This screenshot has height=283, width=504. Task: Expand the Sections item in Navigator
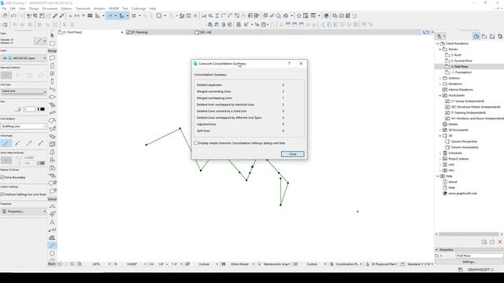pyautogui.click(x=440, y=79)
